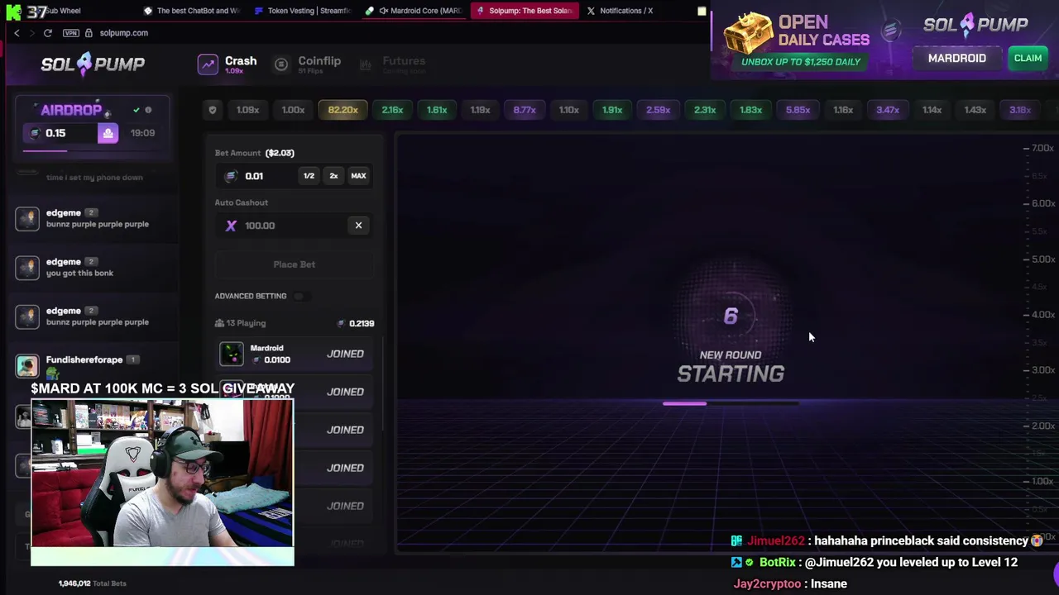Viewport: 1059px width, 595px height.
Task: Click the airdrop 0.15 amount field
Action: (61, 133)
